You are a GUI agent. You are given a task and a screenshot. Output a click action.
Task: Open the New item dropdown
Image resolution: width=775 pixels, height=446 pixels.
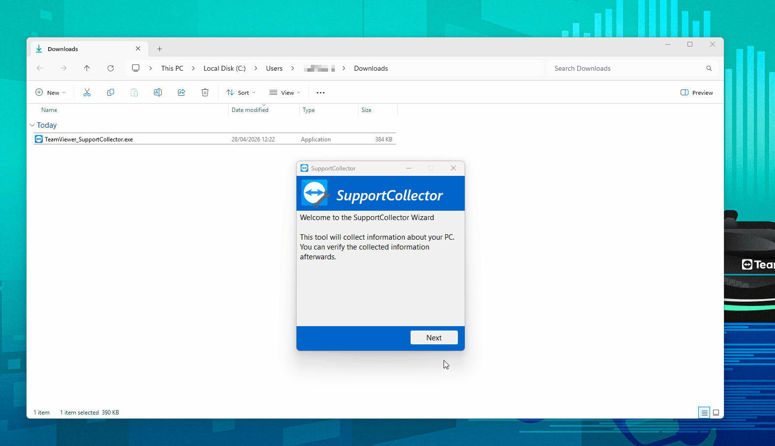click(51, 92)
